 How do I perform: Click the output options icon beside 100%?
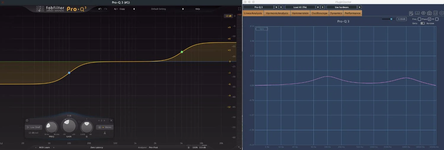pos(189,147)
